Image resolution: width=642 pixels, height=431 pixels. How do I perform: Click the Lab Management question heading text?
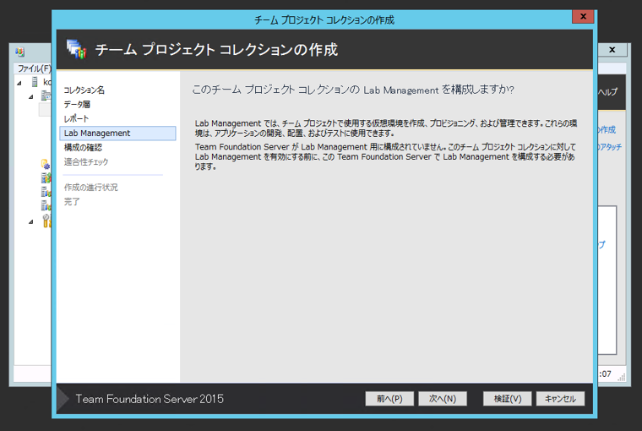tap(353, 90)
